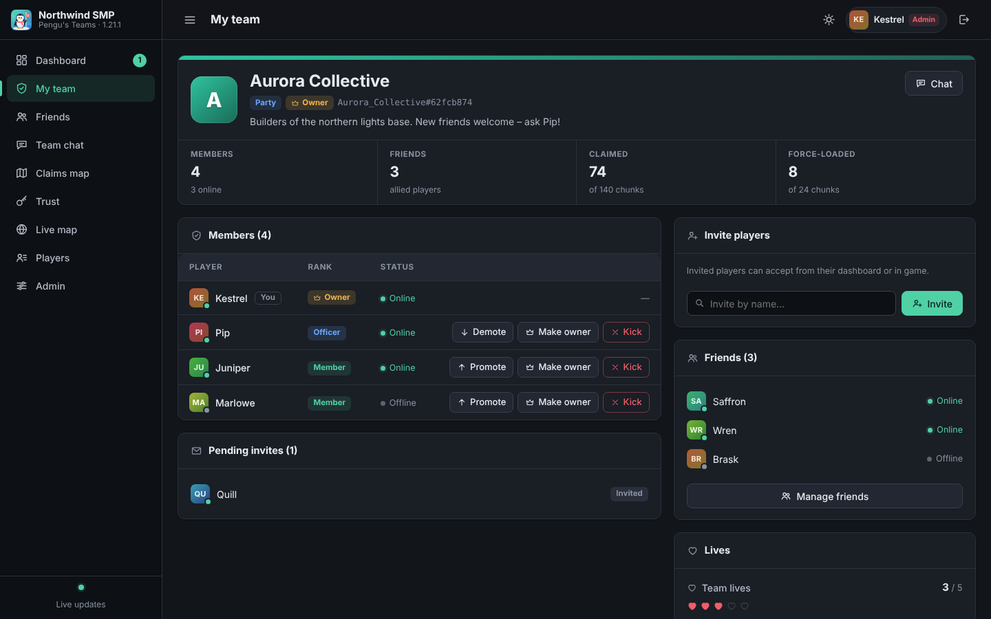Toggle the sidebar hamburger menu
This screenshot has width=991, height=619.
[x=190, y=20]
